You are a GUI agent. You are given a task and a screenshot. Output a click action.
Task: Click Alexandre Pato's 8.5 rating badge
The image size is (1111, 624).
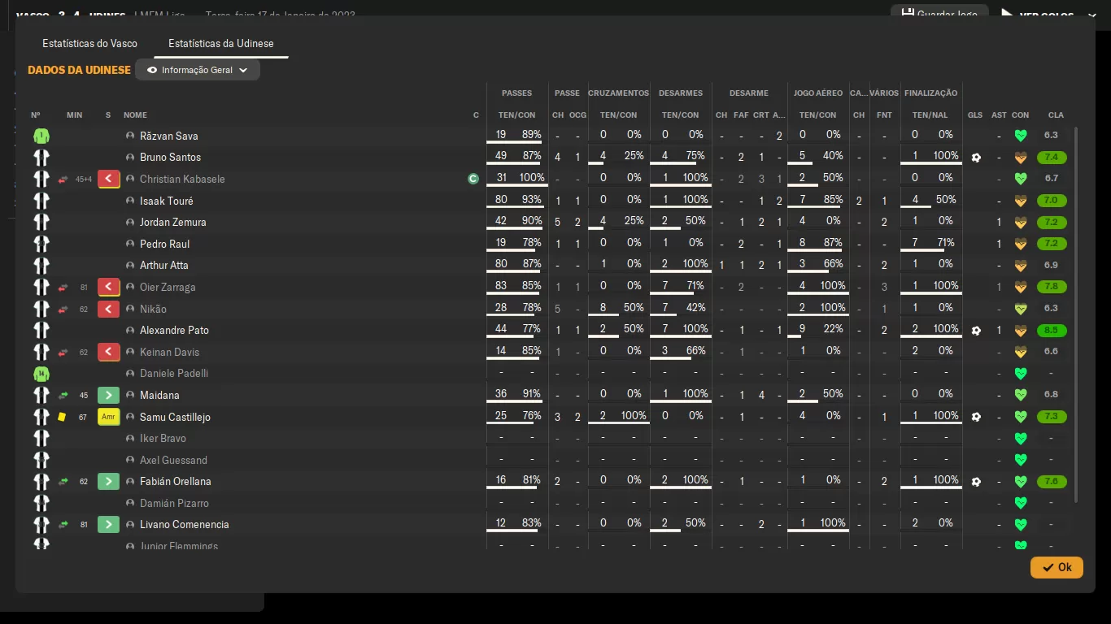tap(1052, 331)
